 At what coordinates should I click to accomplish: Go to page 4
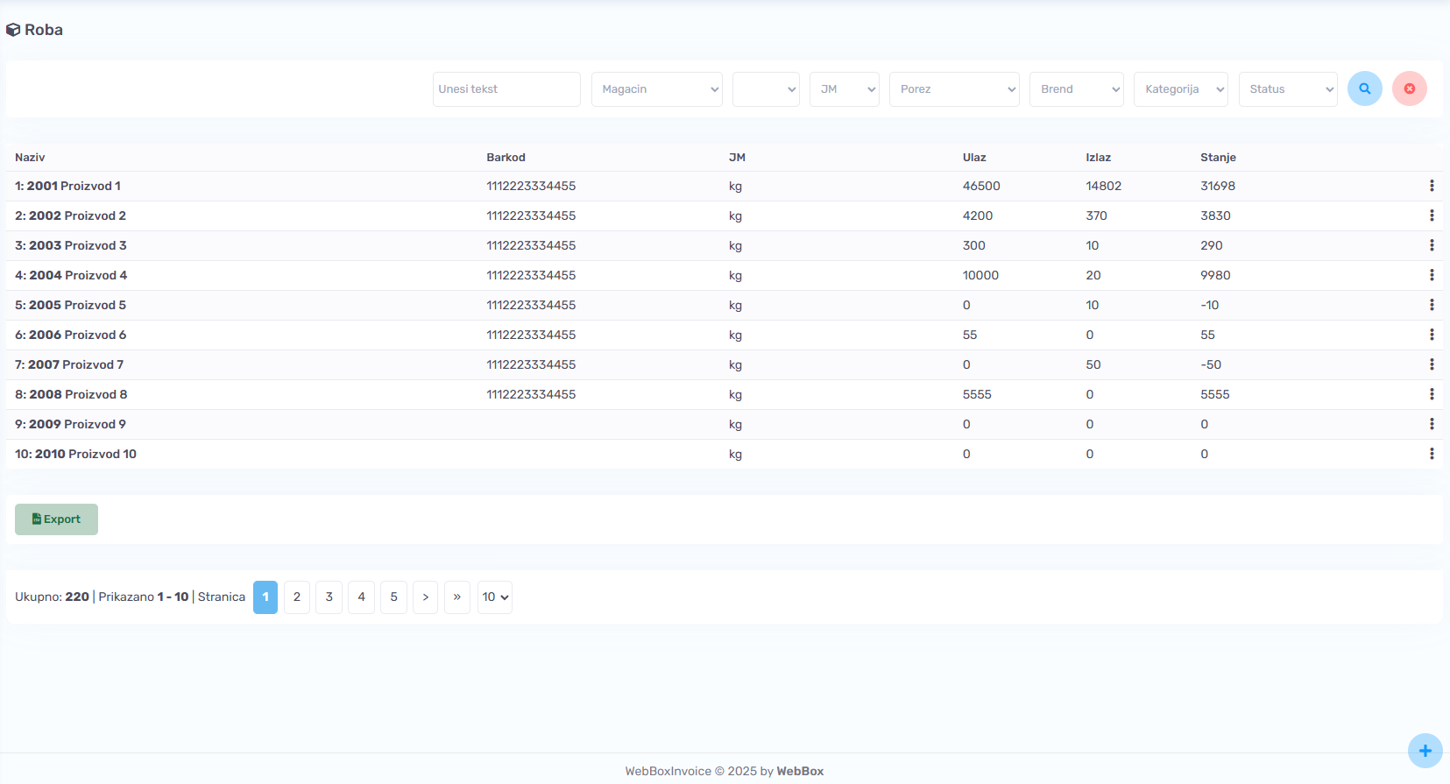362,597
